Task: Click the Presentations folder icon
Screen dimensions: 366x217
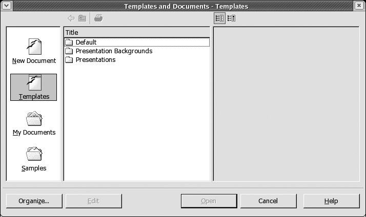Action: point(69,60)
